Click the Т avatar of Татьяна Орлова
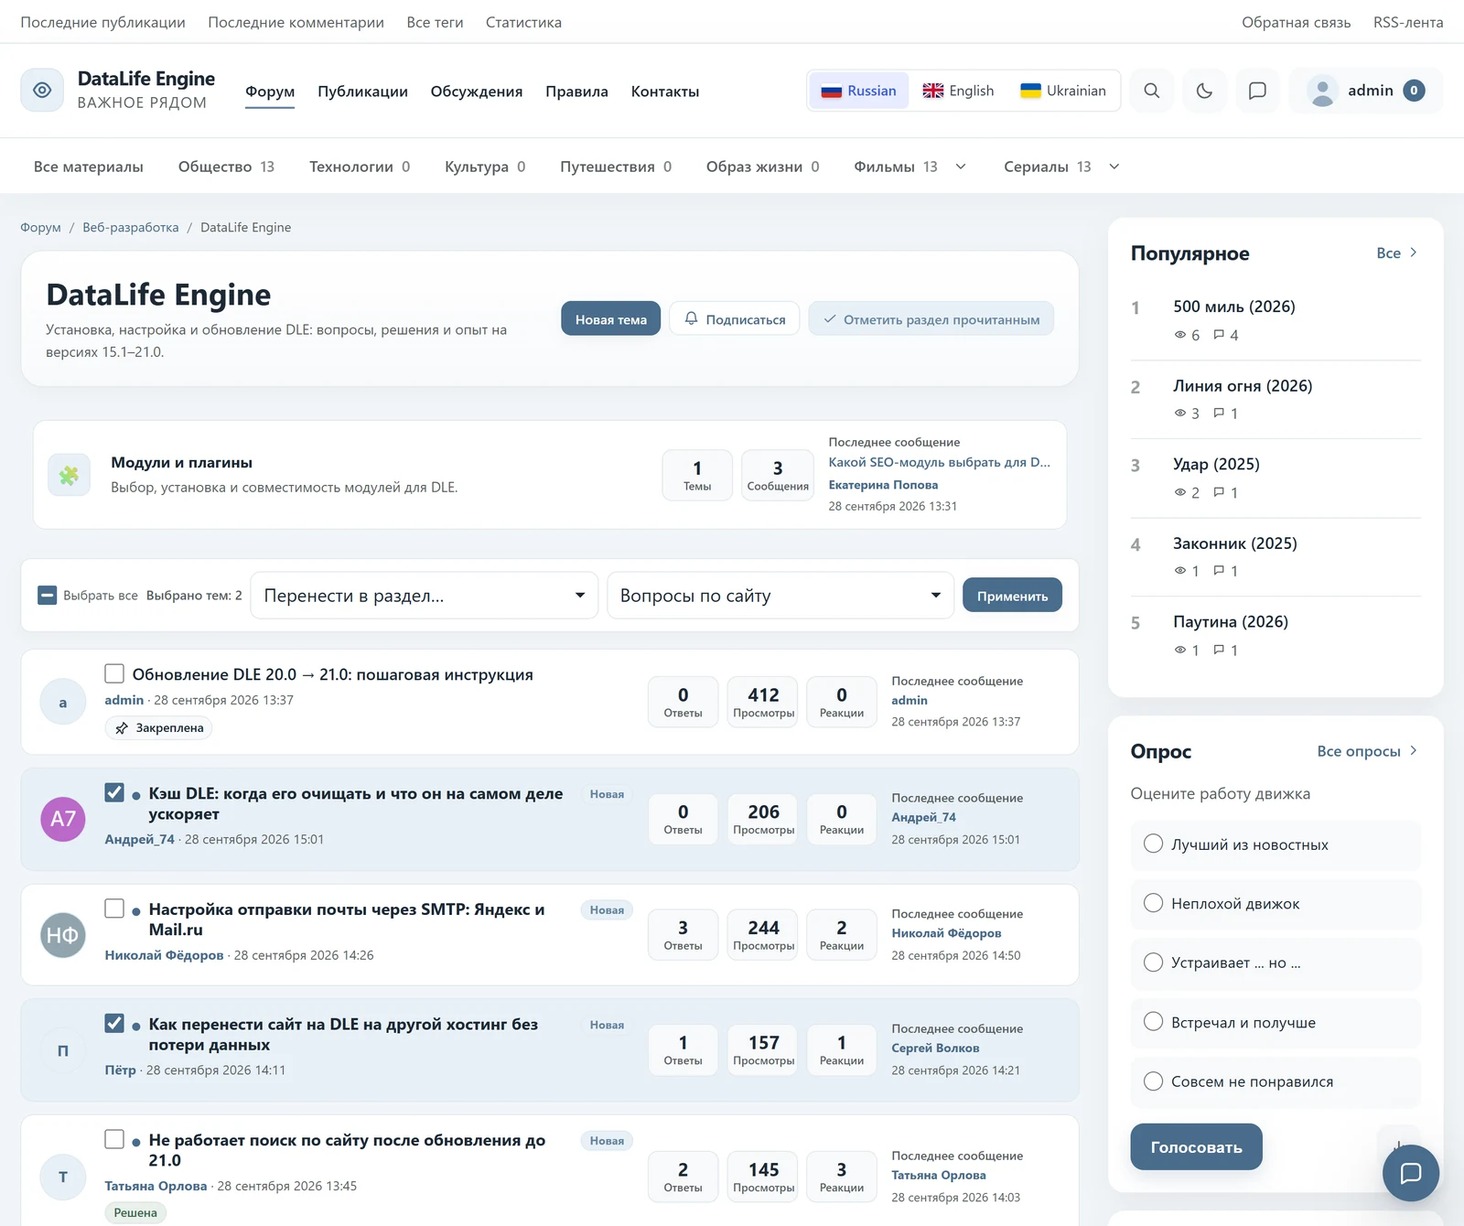Screen dimensions: 1464x1226 [63, 1178]
